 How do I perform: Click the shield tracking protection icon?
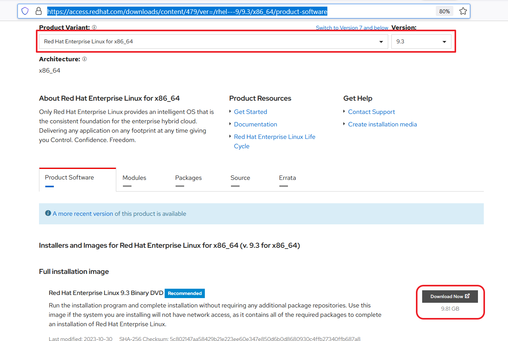25,11
